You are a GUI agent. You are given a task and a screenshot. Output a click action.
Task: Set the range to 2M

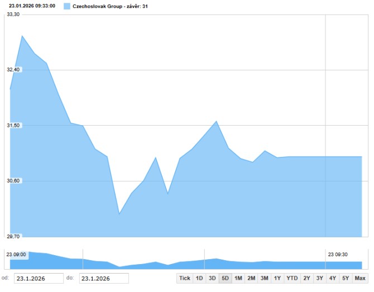click(251, 278)
